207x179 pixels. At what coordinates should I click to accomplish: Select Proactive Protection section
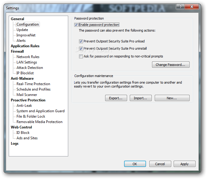[x=28, y=100]
